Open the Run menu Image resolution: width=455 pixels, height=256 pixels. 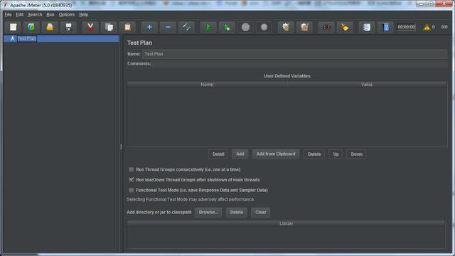(x=50, y=14)
